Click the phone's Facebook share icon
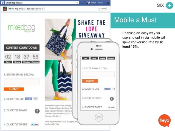This screenshot has height=131, width=175. [112, 99]
